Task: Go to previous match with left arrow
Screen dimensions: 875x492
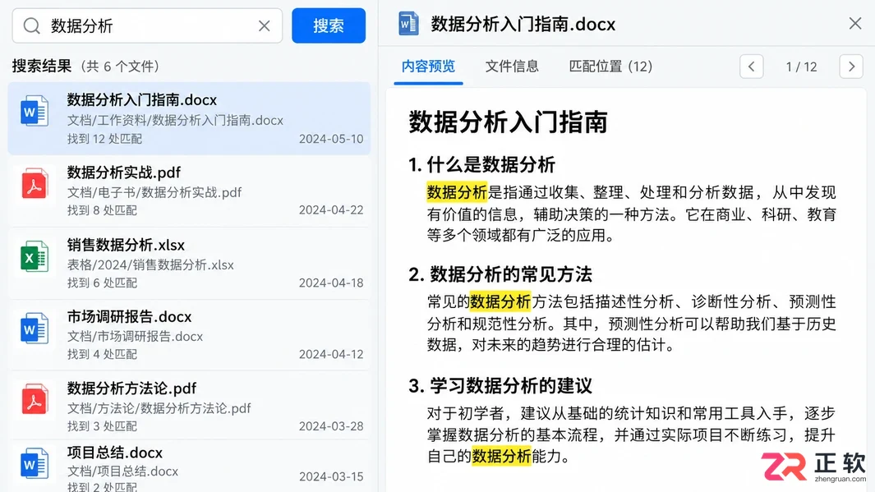Action: [751, 67]
